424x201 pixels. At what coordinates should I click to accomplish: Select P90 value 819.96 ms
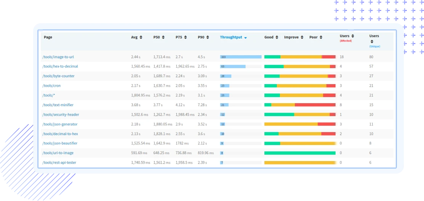[206, 153]
